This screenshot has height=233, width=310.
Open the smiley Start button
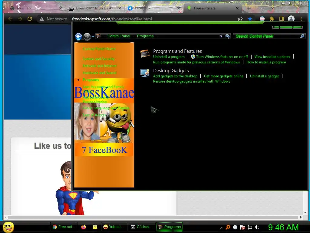tap(8, 227)
